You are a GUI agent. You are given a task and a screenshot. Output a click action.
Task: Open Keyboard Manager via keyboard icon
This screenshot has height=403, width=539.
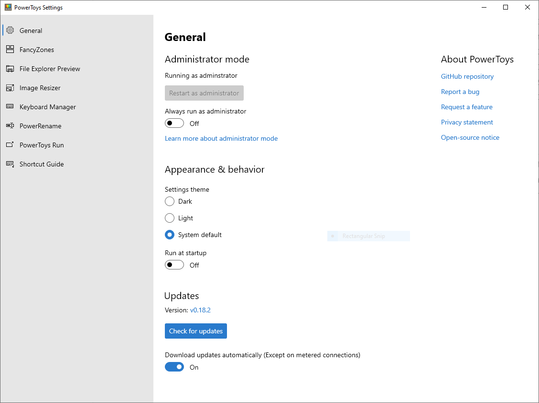click(10, 107)
